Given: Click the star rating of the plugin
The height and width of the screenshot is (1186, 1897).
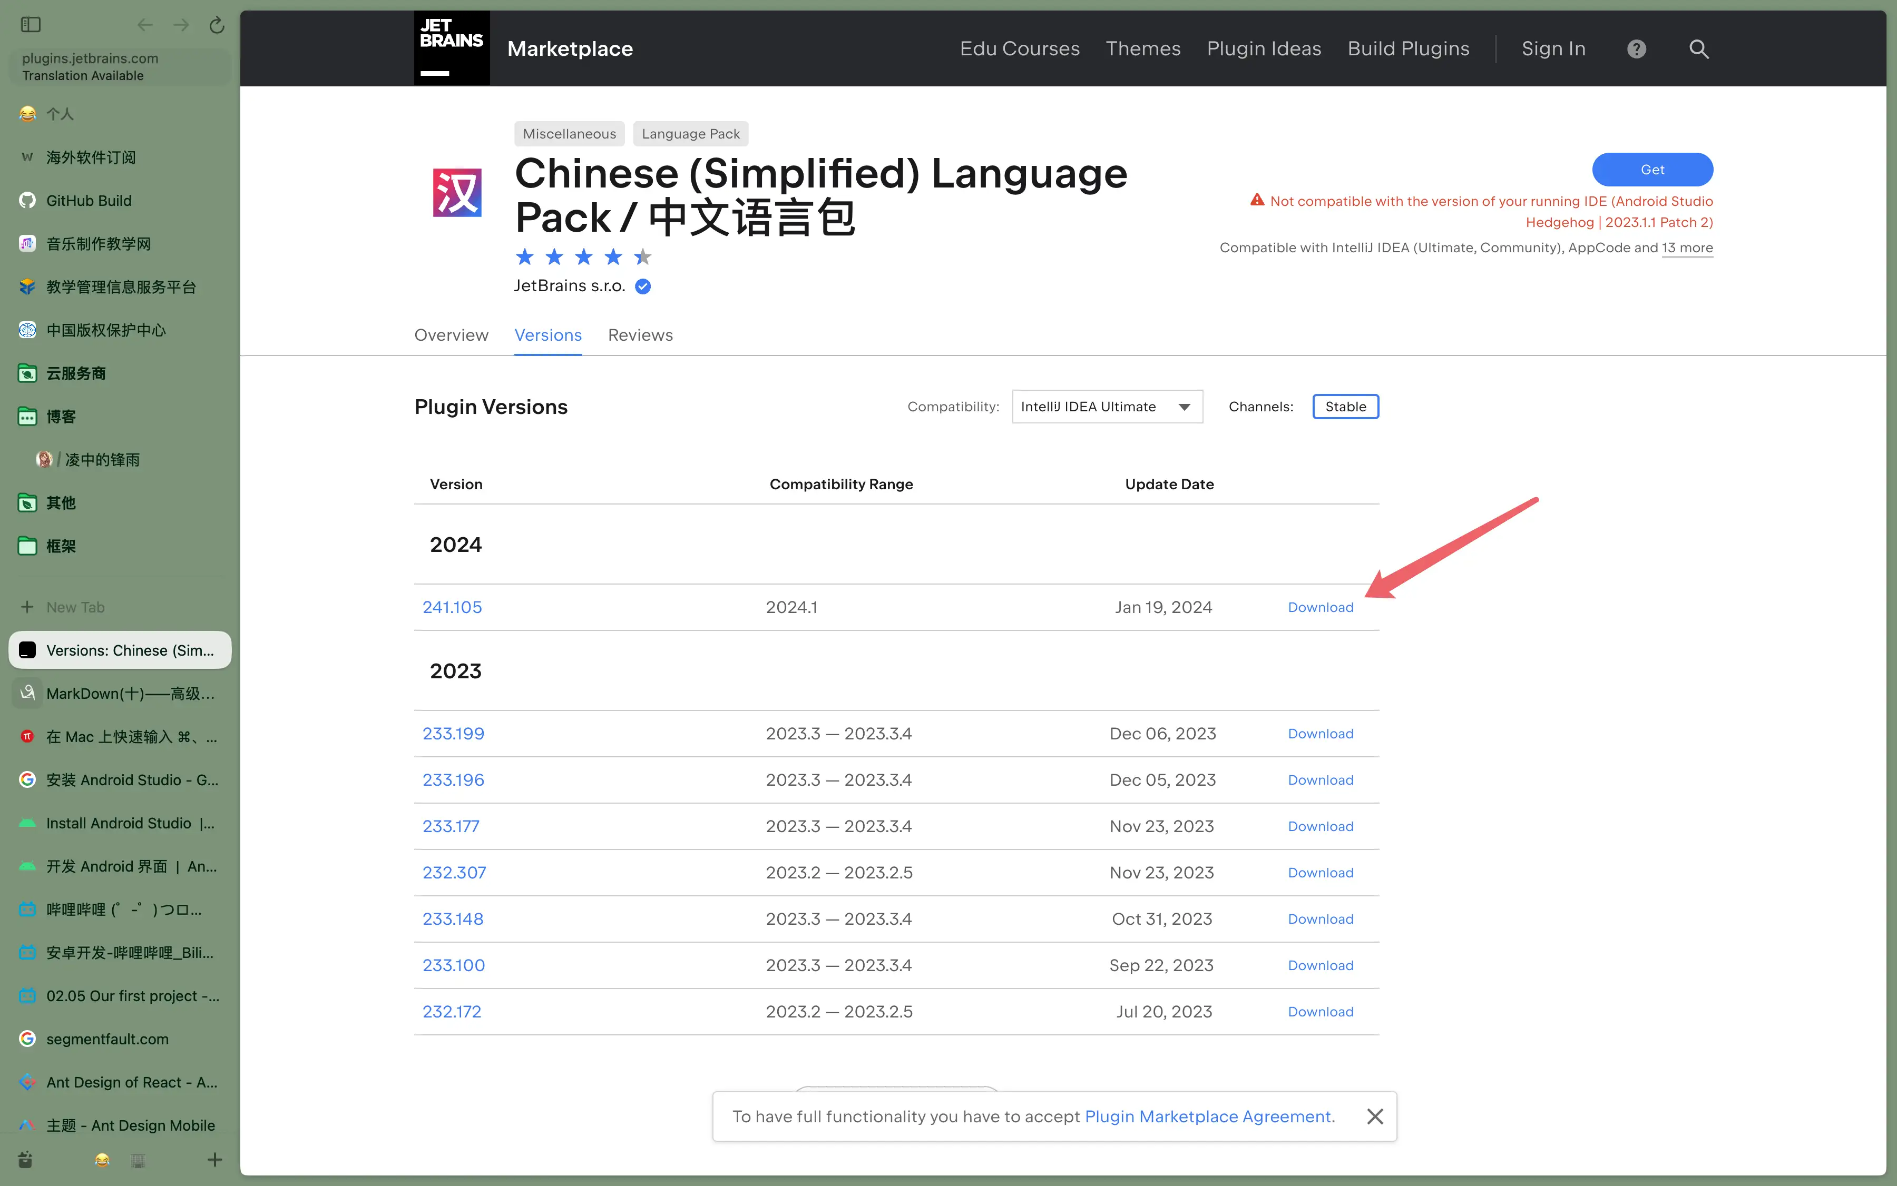Looking at the screenshot, I should pos(583,256).
